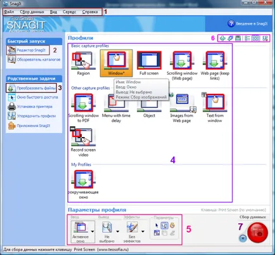
Task: Pick the Object capture profile
Action: tap(149, 106)
